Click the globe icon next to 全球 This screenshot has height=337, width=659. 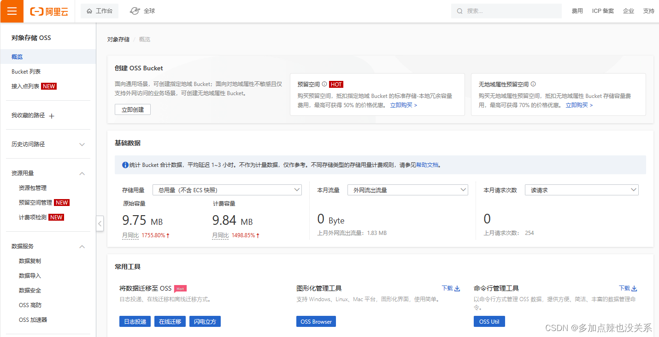tap(135, 11)
